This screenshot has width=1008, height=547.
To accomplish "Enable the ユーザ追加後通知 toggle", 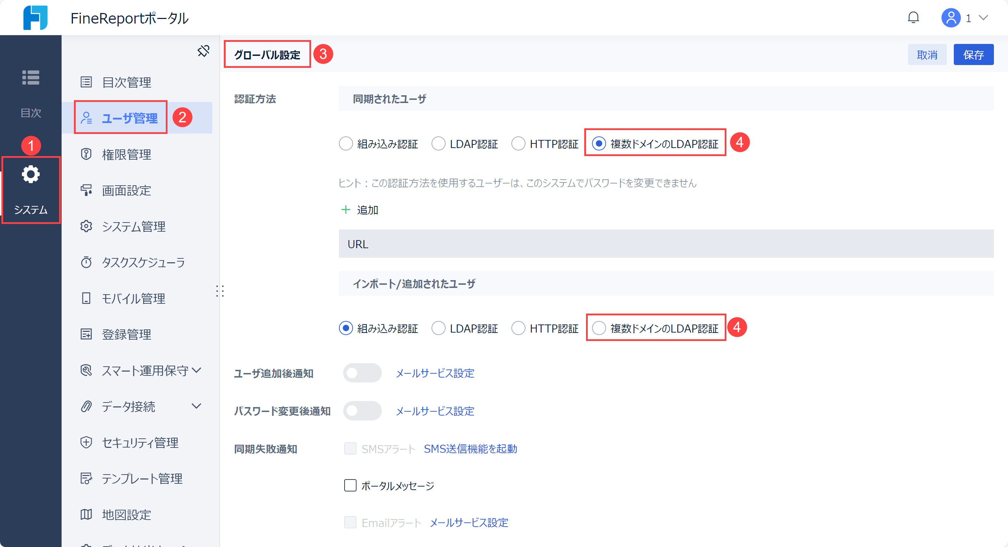I will 362,373.
